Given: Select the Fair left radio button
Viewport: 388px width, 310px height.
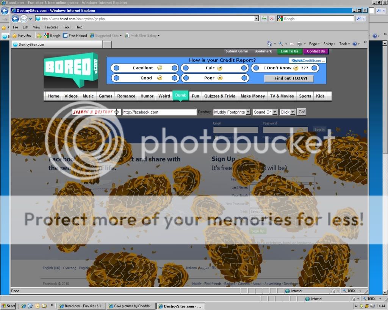Looking at the screenshot, I should pyautogui.click(x=186, y=68).
